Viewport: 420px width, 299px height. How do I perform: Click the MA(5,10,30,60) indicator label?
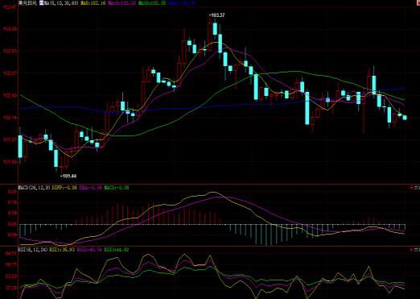click(x=61, y=3)
